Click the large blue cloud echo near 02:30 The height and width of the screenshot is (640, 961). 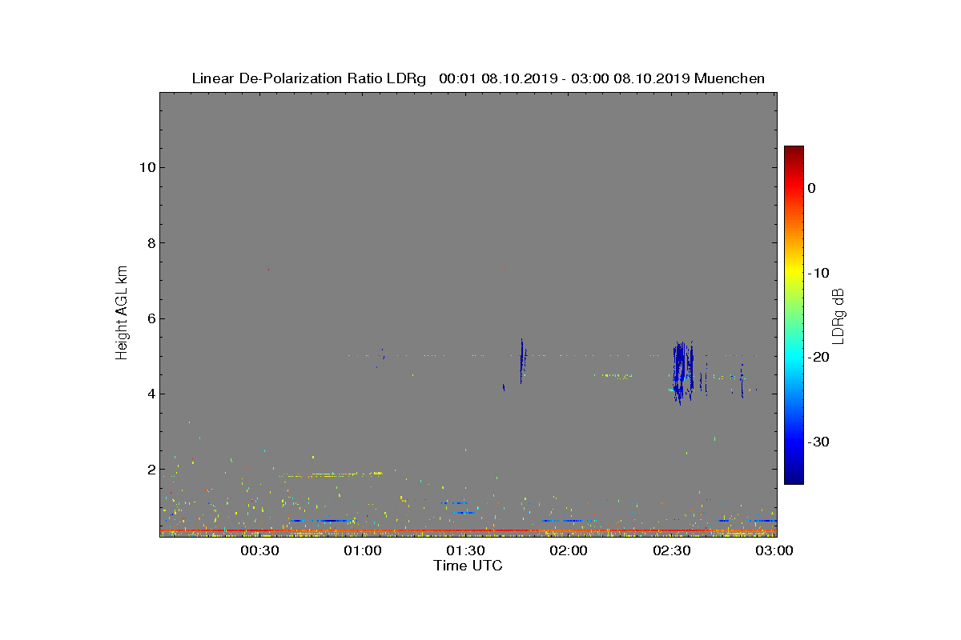(x=682, y=372)
